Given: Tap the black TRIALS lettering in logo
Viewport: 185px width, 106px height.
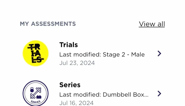Looking at the screenshot, I should pyautogui.click(x=35, y=53).
